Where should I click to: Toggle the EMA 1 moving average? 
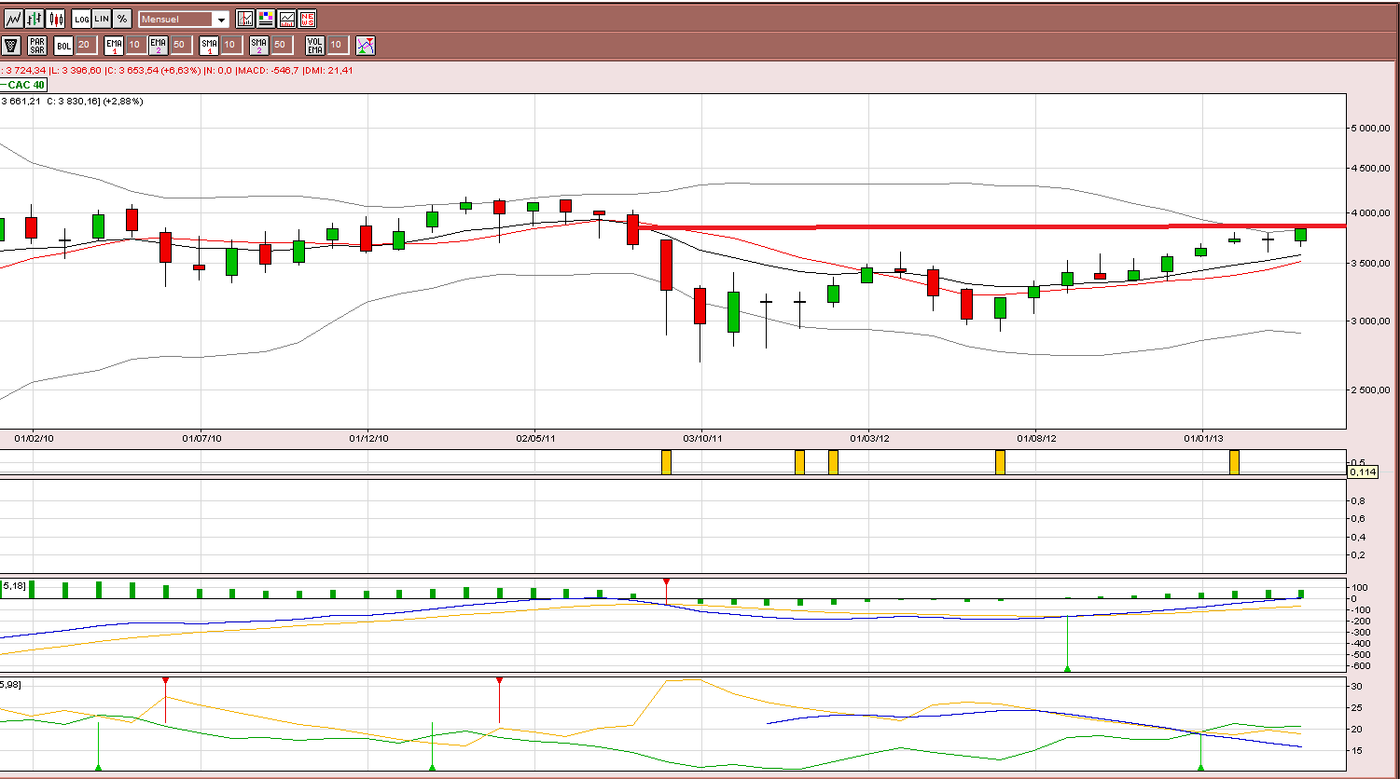pos(114,45)
